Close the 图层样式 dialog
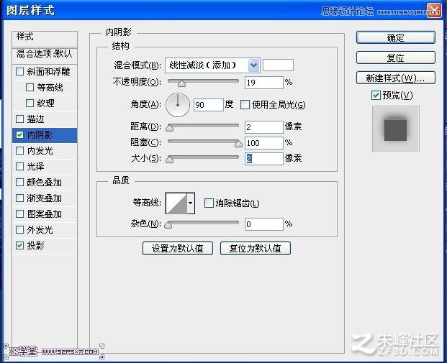 (x=433, y=11)
